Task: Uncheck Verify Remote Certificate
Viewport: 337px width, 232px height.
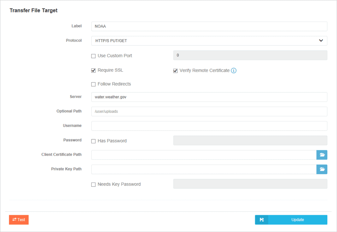Action: click(x=175, y=70)
